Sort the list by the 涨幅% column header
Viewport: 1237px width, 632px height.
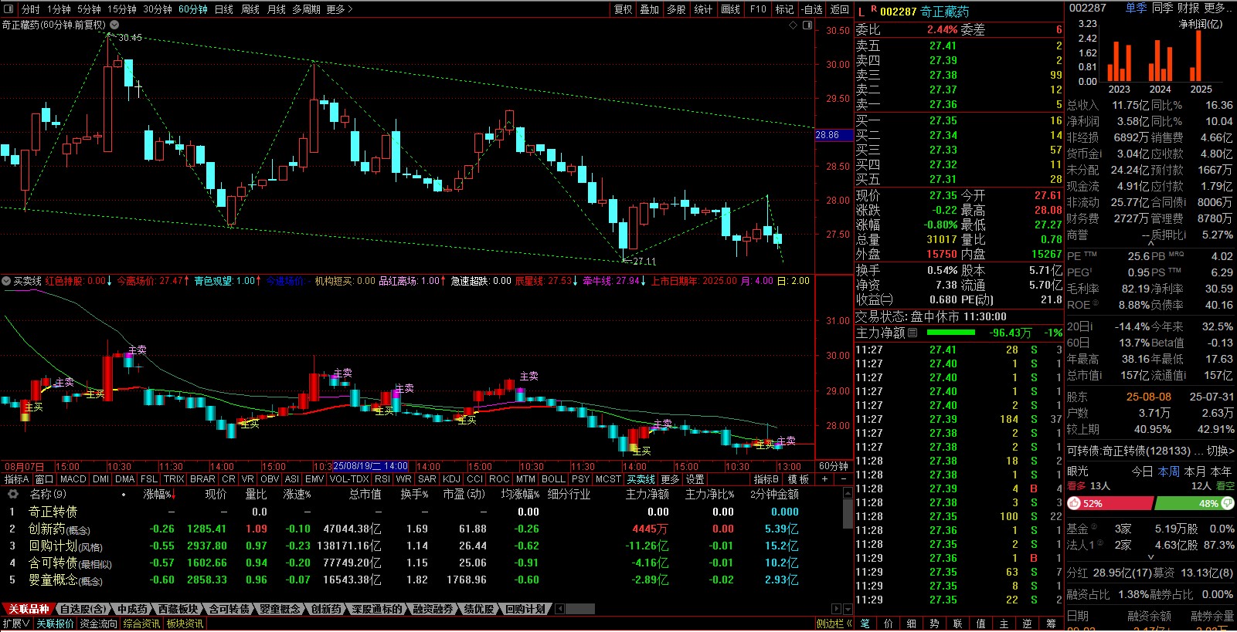(x=158, y=494)
